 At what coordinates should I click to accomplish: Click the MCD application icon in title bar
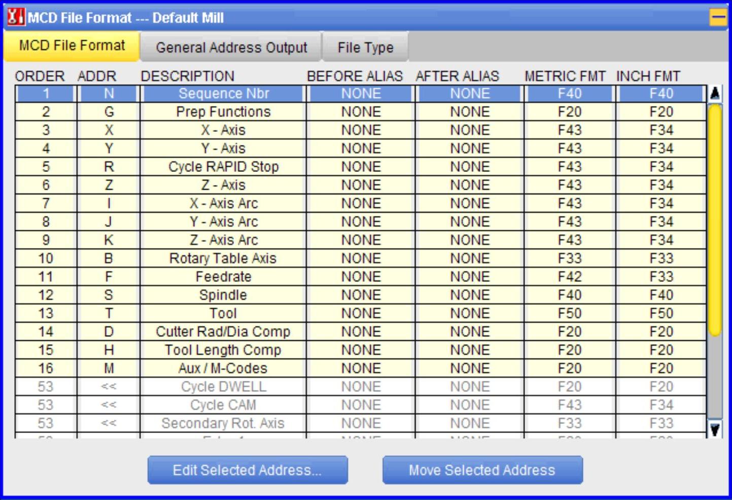coord(15,17)
